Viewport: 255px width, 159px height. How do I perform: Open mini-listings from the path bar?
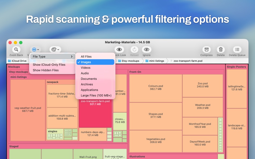click(x=157, y=61)
